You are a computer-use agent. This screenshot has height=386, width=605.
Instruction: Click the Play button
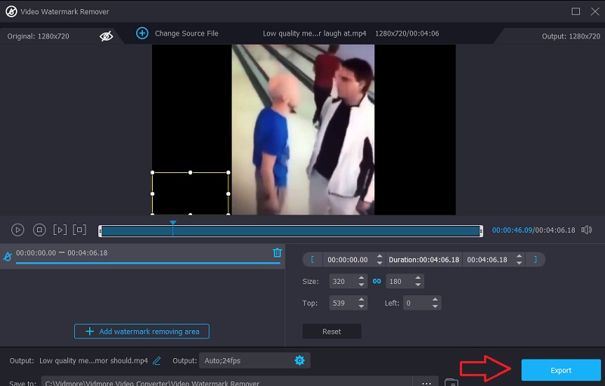tap(18, 230)
